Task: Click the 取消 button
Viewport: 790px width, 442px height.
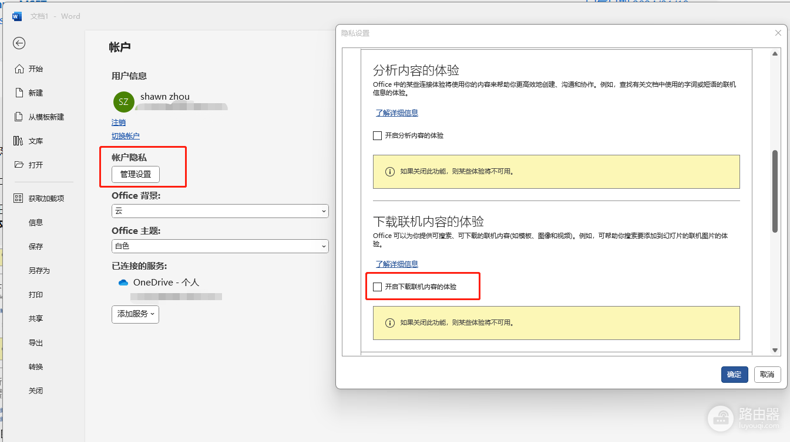Action: (767, 375)
